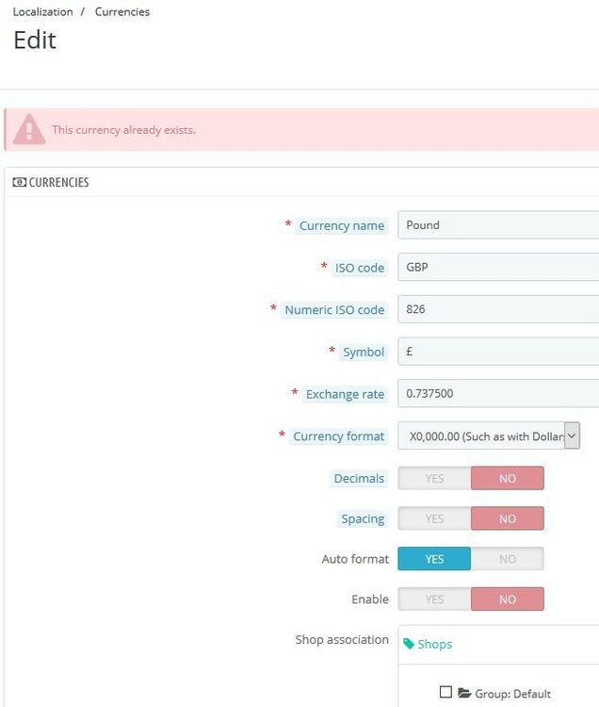Viewport: 599px width, 707px height.
Task: Focus the Currency name field
Action: [498, 225]
